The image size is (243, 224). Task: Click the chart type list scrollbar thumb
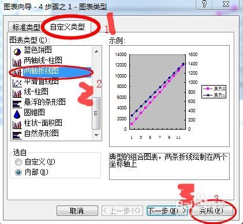pos(96,113)
